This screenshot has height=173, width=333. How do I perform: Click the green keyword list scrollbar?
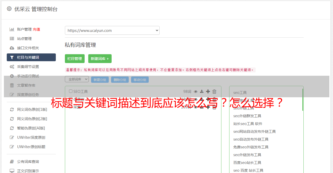click(303, 100)
